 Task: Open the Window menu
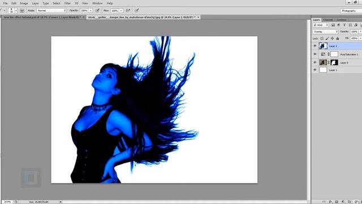coord(97,3)
